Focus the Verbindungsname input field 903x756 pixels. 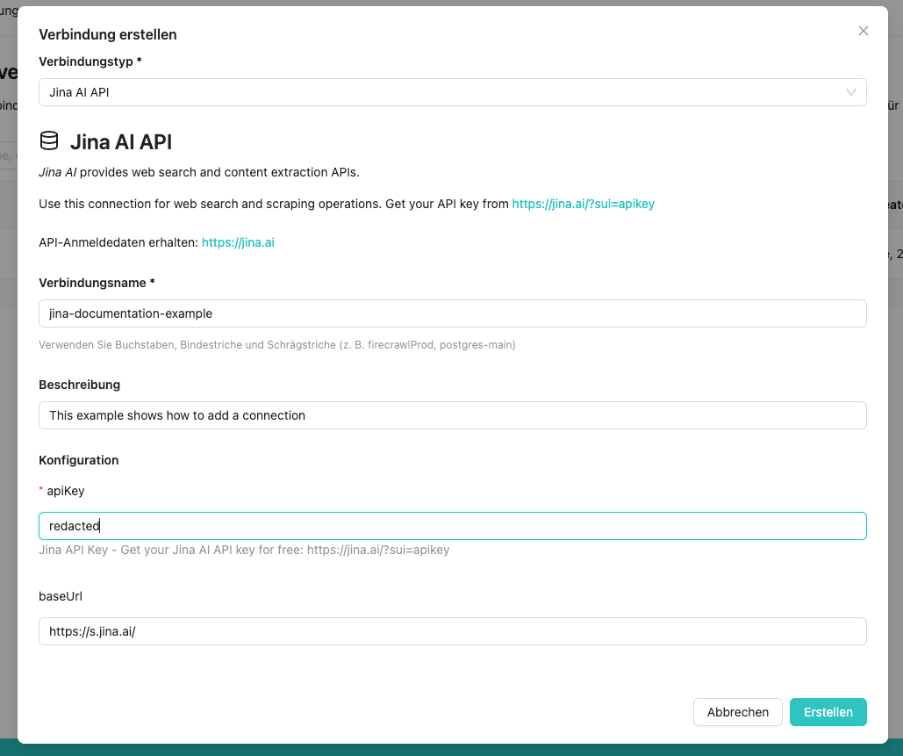(x=453, y=313)
